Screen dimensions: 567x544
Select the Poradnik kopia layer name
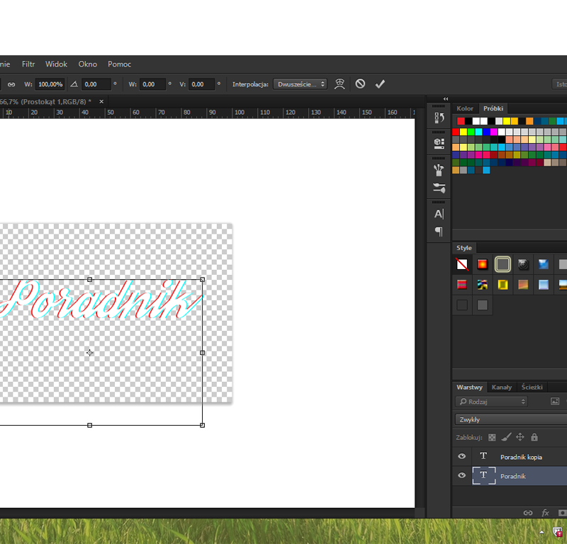coord(521,458)
